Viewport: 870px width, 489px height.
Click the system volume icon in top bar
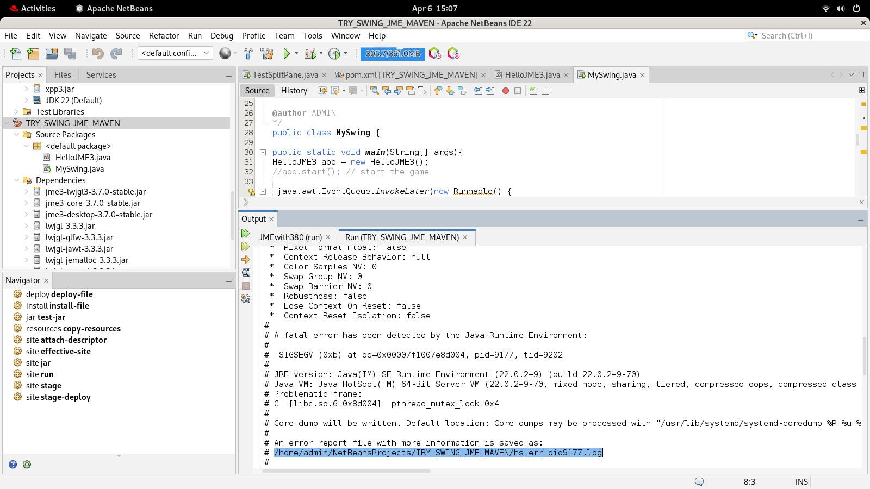click(841, 9)
